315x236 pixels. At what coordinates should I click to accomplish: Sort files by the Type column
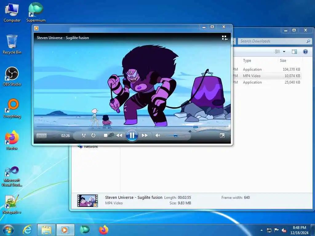click(x=247, y=61)
